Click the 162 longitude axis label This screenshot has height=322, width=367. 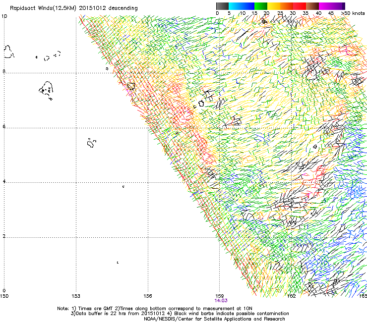pos(291,296)
